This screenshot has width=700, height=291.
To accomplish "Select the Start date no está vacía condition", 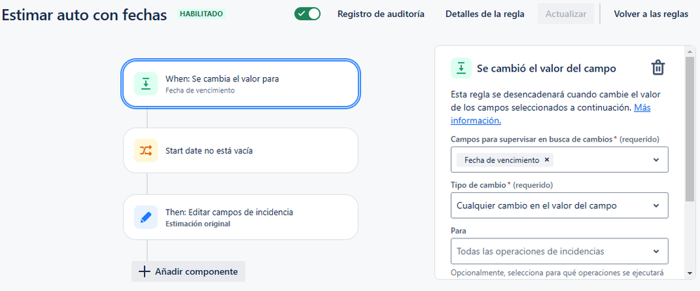I will [241, 151].
